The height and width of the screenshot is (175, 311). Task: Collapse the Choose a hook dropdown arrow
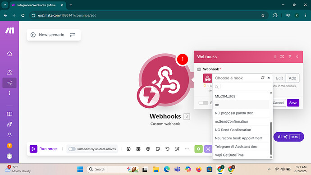(269, 78)
